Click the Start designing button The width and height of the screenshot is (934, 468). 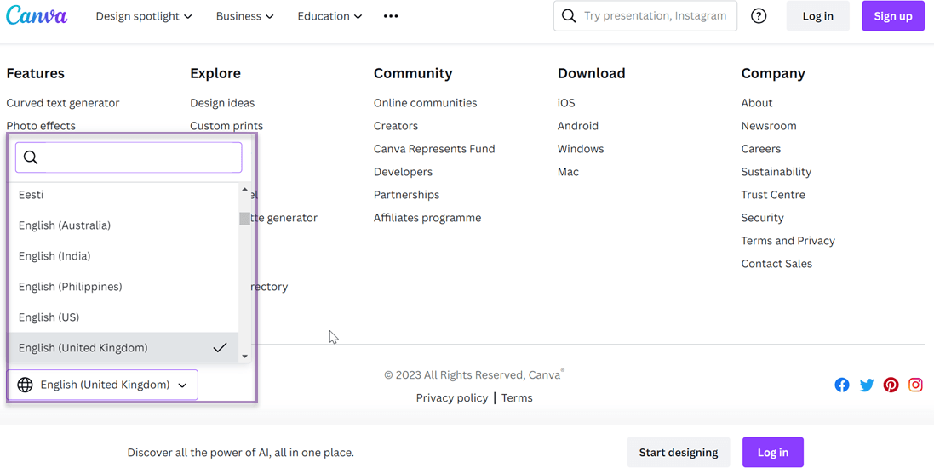pyautogui.click(x=679, y=452)
